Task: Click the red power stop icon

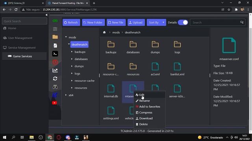Action: [x=55, y=62]
